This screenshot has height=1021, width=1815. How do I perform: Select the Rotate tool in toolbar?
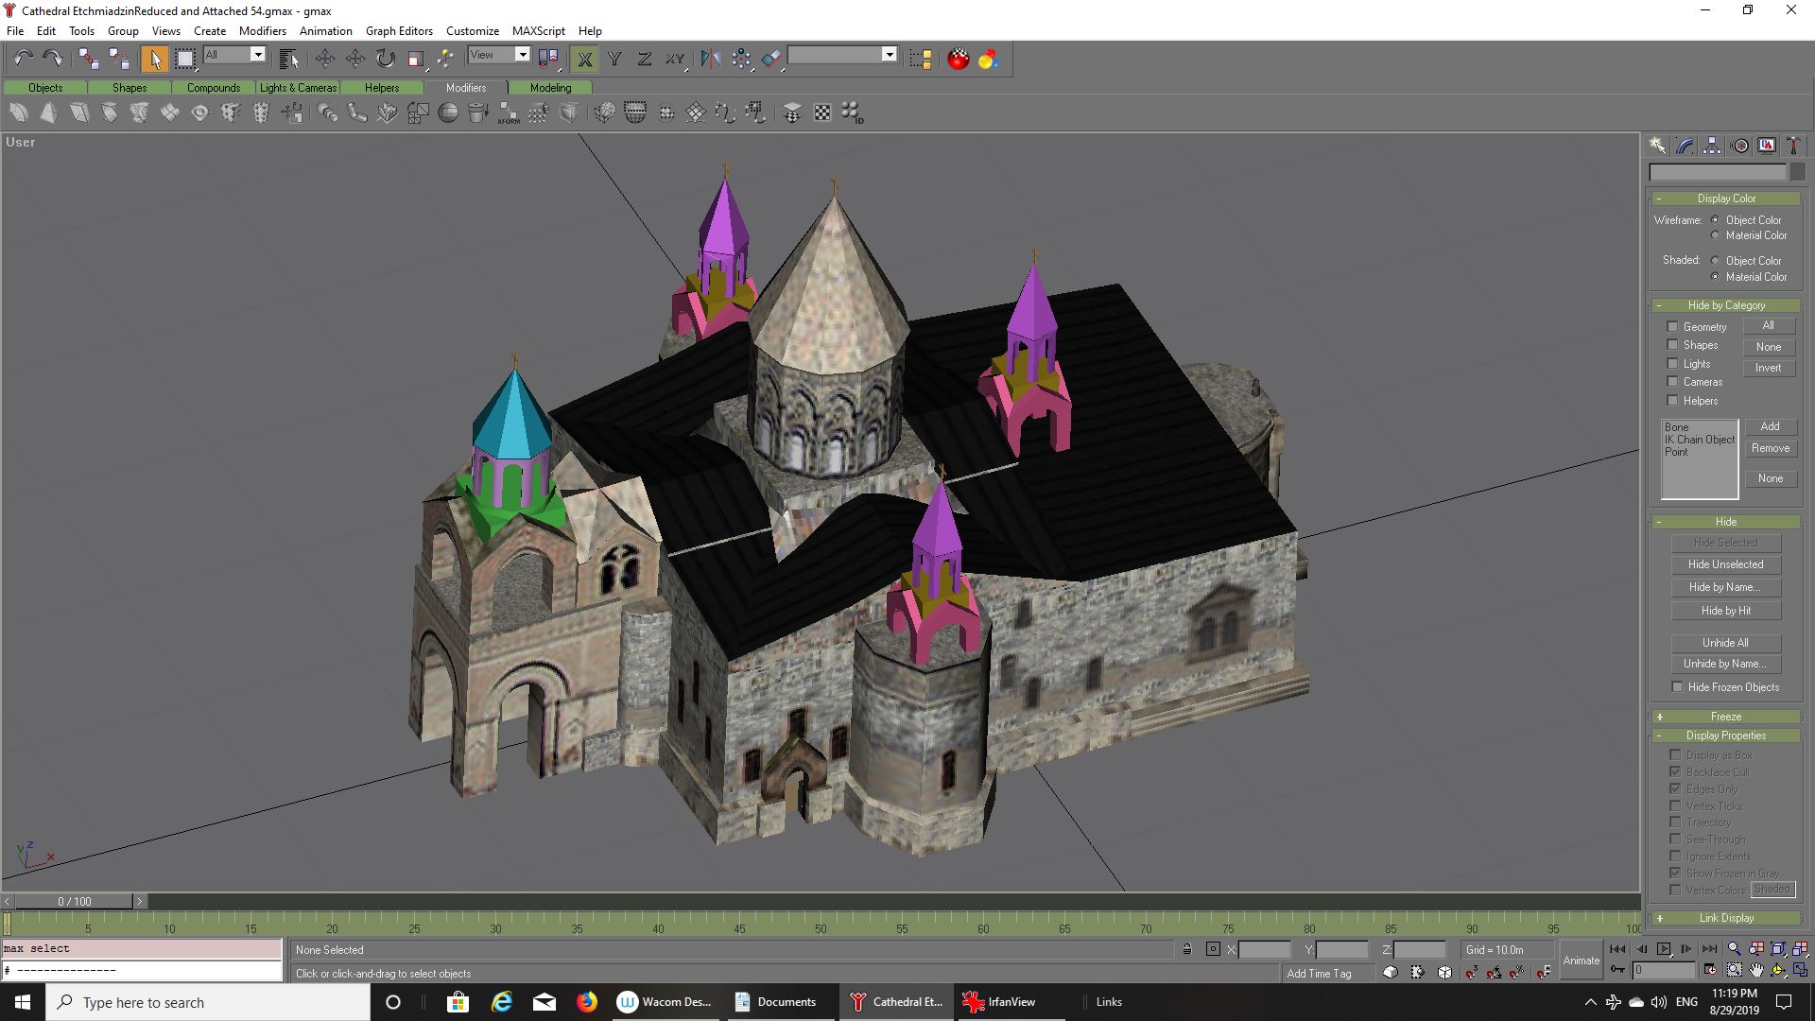[386, 59]
